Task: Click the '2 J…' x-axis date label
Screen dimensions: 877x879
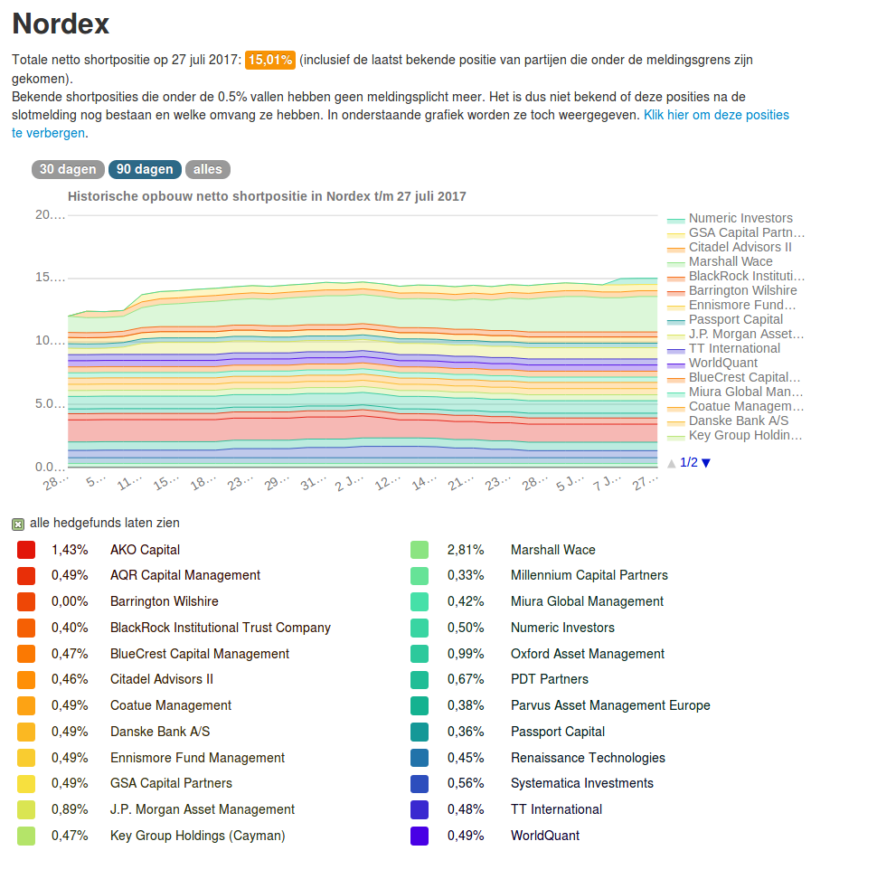Action: (x=350, y=483)
